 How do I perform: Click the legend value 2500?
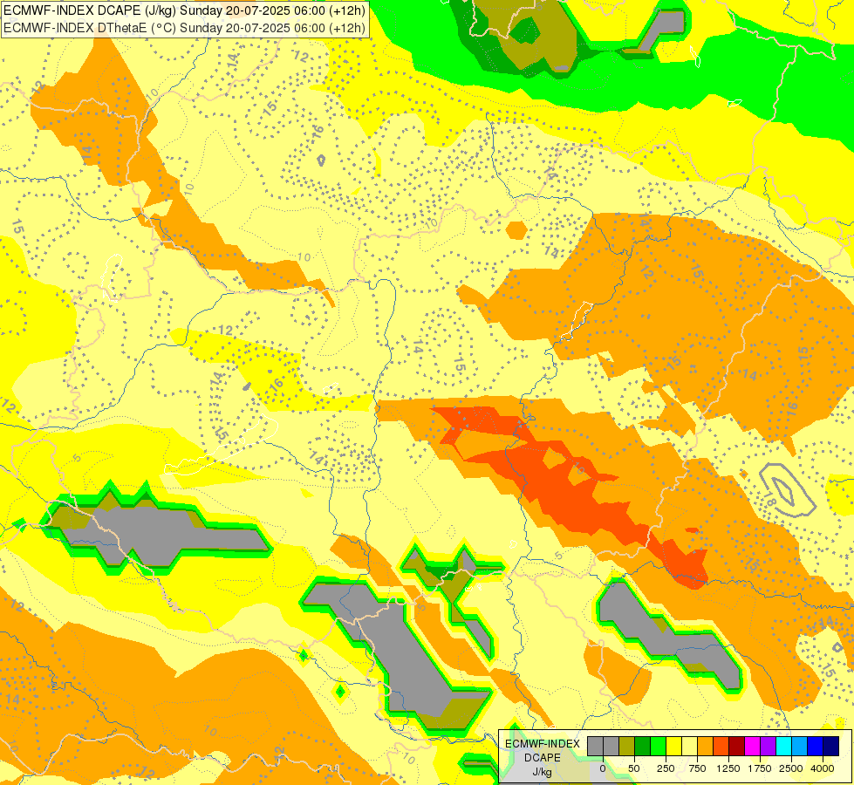791,768
